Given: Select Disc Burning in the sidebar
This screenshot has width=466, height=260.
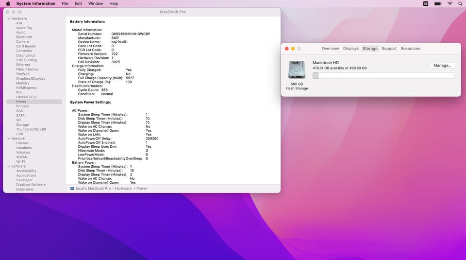Looking at the screenshot, I should tap(26, 60).
